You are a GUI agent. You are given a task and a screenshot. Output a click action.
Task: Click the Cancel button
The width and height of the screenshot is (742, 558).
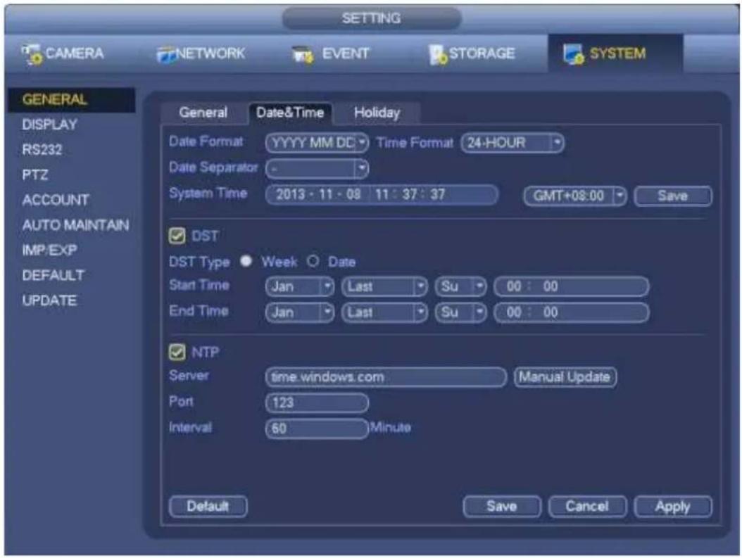pyautogui.click(x=587, y=507)
